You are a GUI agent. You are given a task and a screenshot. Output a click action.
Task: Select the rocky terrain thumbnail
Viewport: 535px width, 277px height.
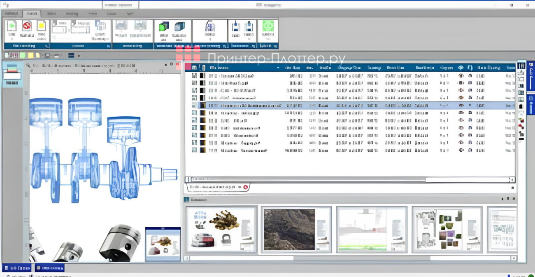pyautogui.click(x=289, y=229)
